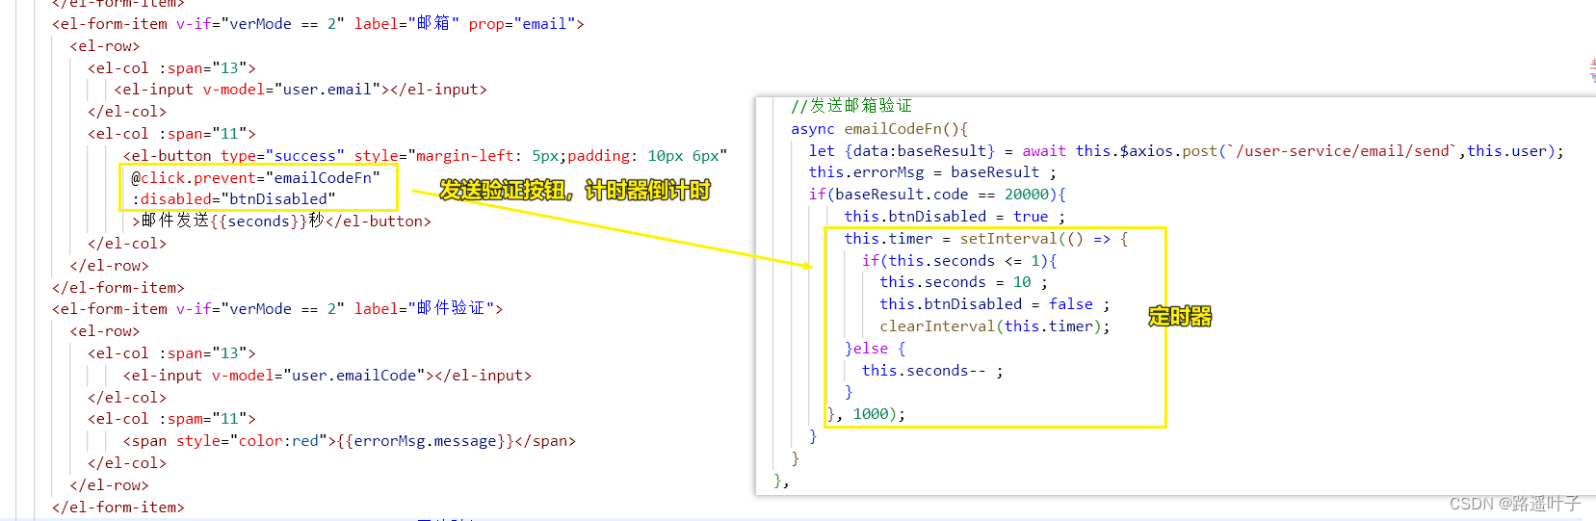Click the this.errorMsg = baseResult line
The image size is (1596, 521).
(931, 172)
